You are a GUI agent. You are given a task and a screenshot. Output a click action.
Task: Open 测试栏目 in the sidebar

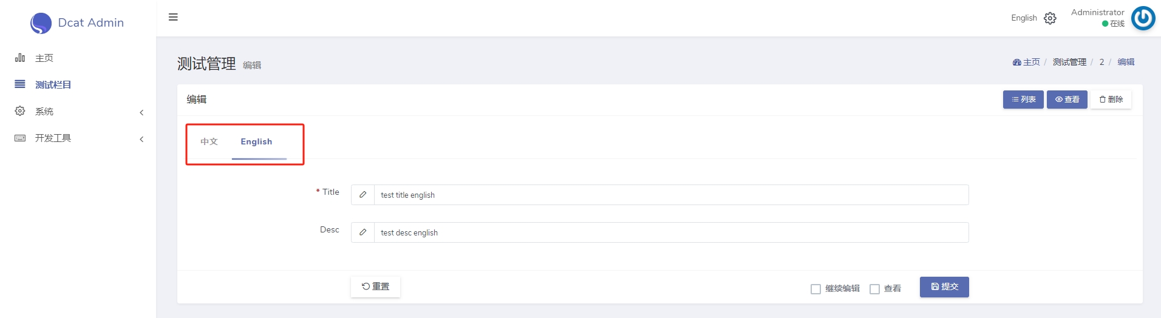53,85
